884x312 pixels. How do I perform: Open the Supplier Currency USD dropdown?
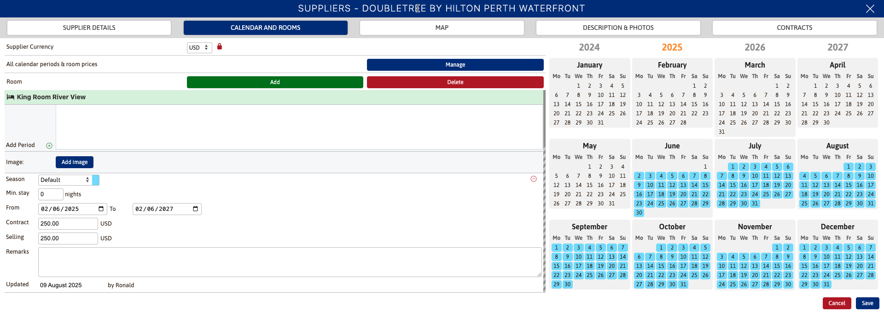(x=199, y=48)
